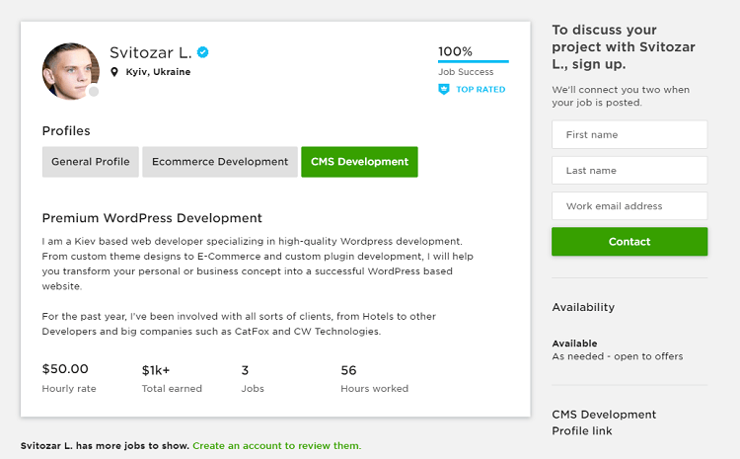The height and width of the screenshot is (459, 740).
Task: Select the CMS Development tab
Action: pyautogui.click(x=359, y=162)
